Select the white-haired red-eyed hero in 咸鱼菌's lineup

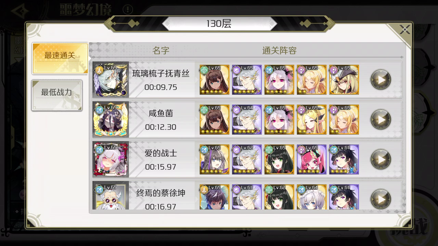point(279,120)
